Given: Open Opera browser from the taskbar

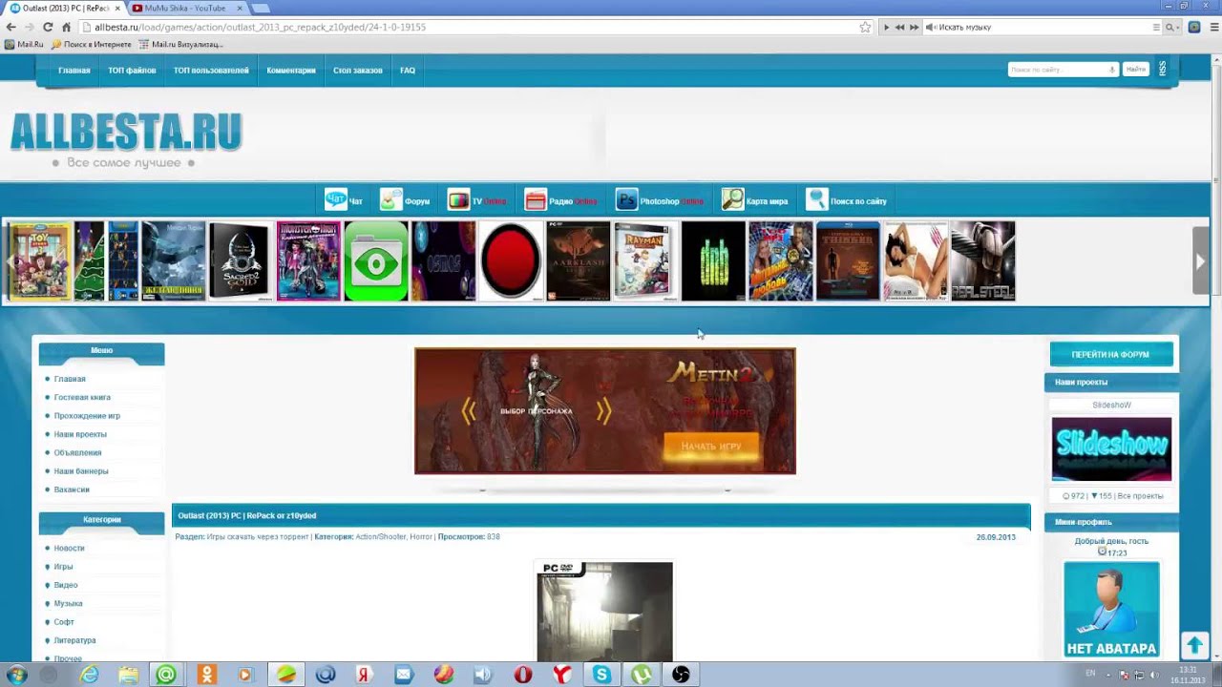Looking at the screenshot, I should coord(522,675).
